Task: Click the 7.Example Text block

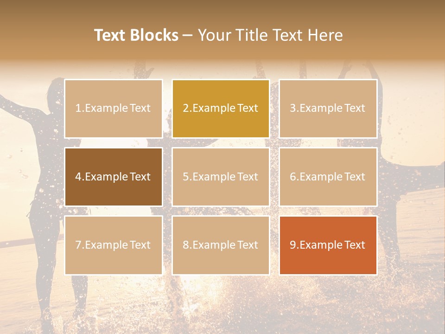Action: point(113,245)
